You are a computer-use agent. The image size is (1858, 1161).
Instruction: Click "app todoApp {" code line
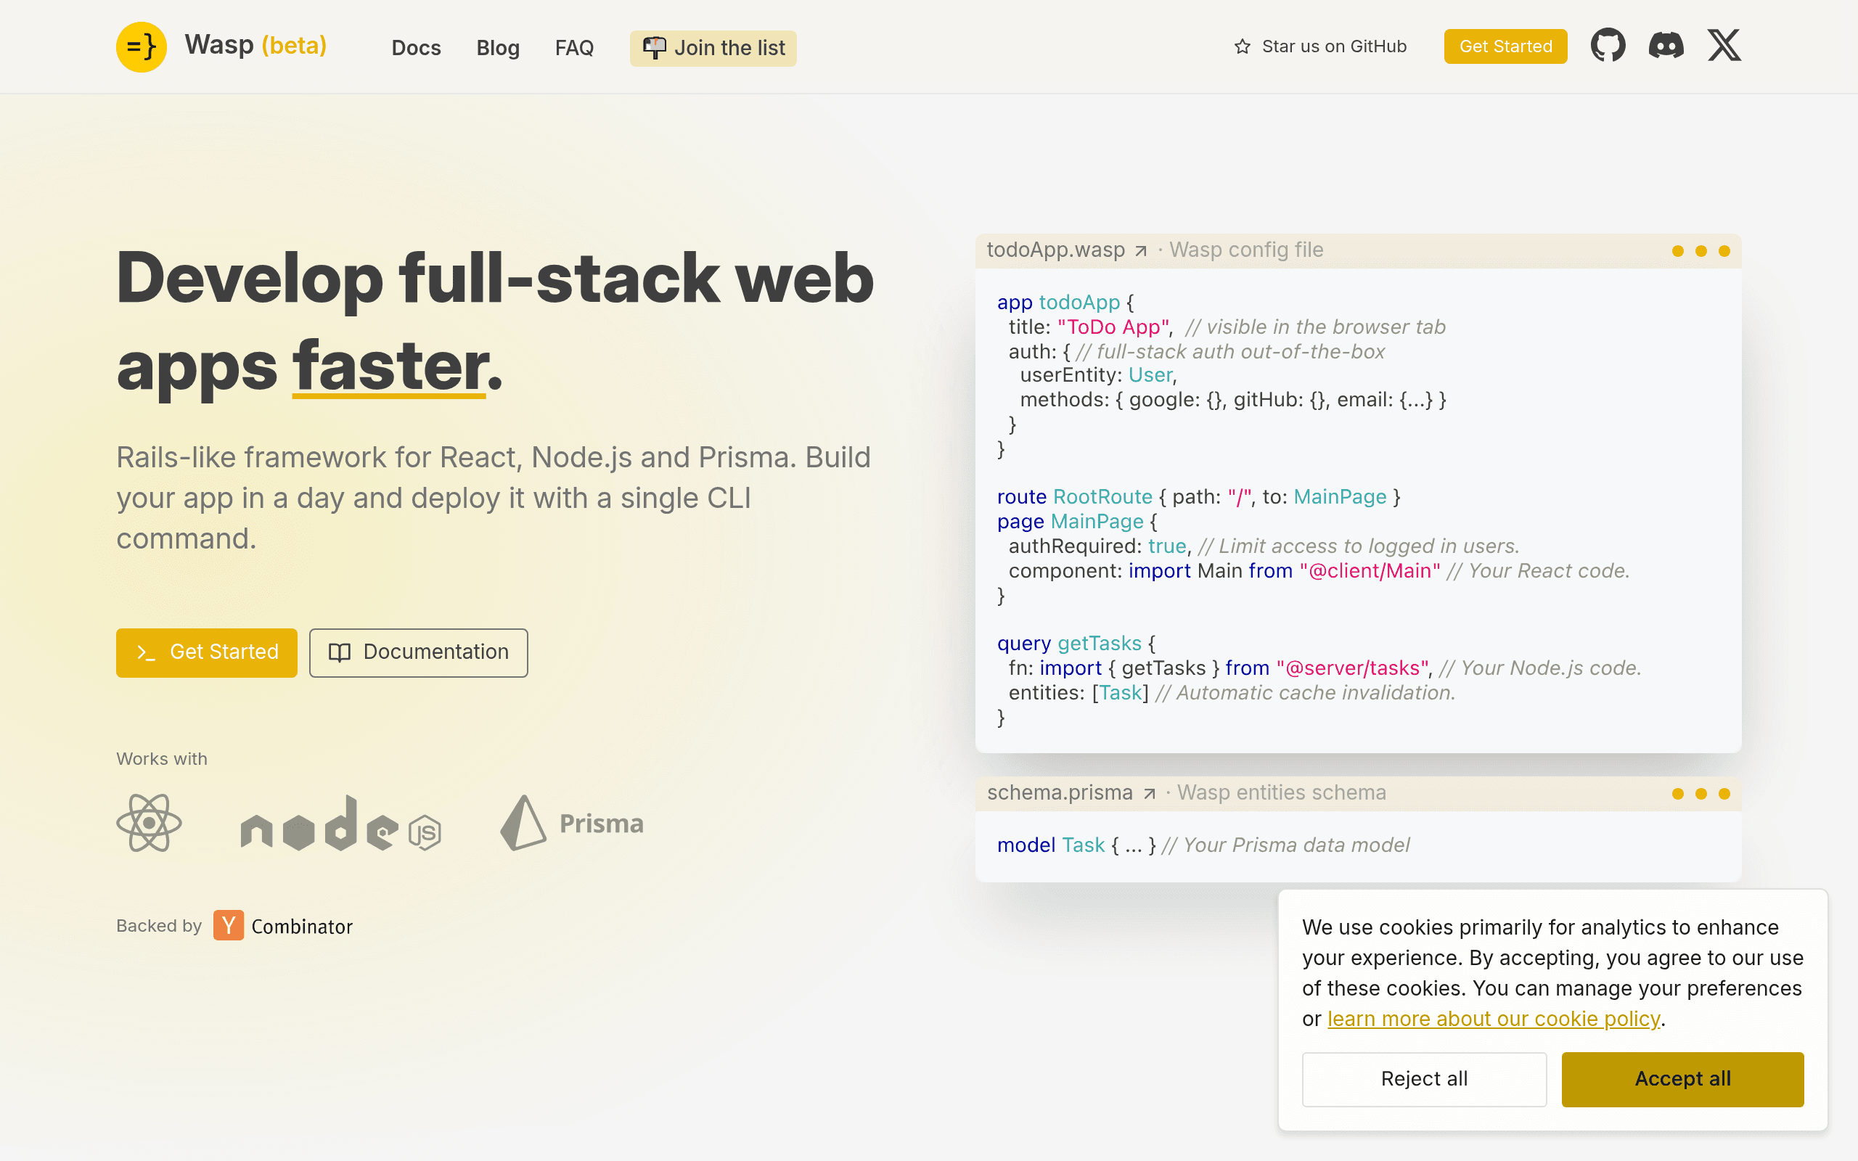1065,303
